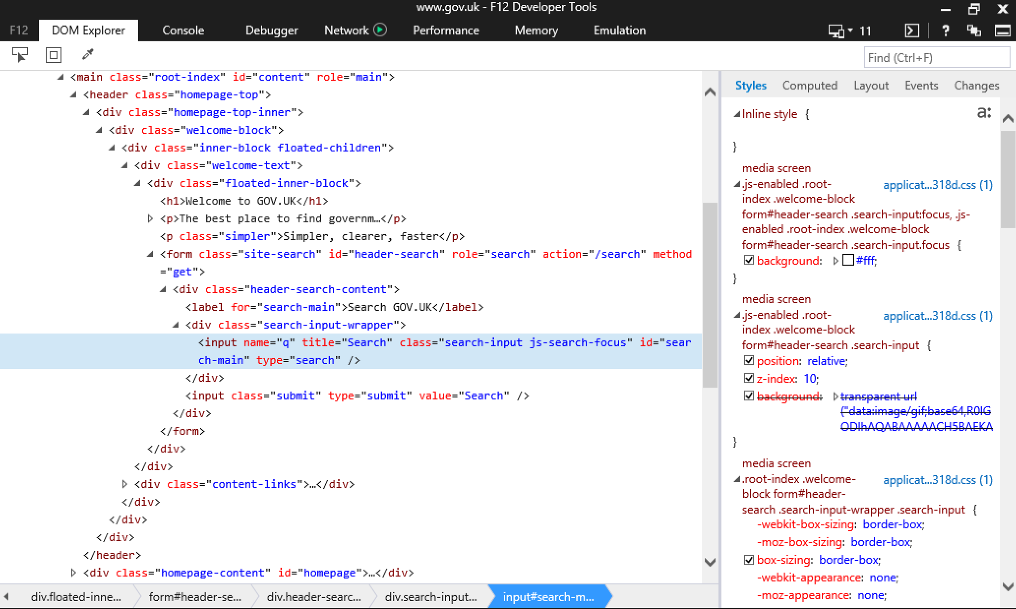Click the pseudo-class a: icon in Styles
Viewport: 1016px width, 609px height.
(x=984, y=113)
